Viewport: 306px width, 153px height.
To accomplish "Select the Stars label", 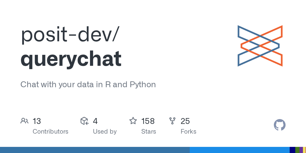I will (x=149, y=132).
